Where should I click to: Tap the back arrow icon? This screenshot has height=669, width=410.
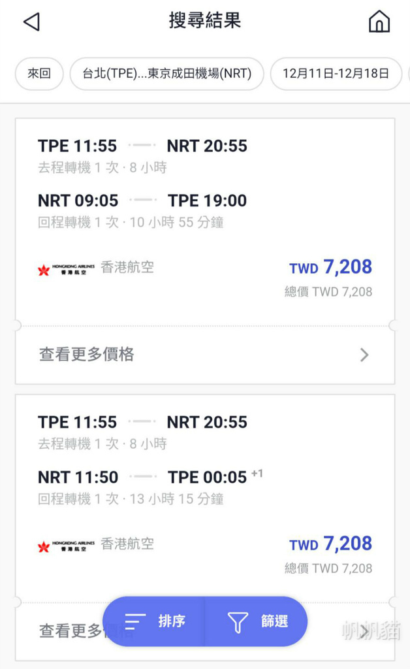(x=31, y=22)
